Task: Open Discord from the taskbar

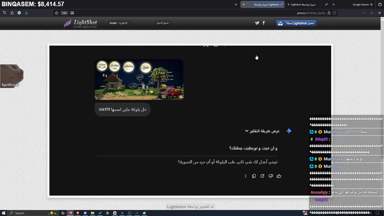Action: point(85,213)
